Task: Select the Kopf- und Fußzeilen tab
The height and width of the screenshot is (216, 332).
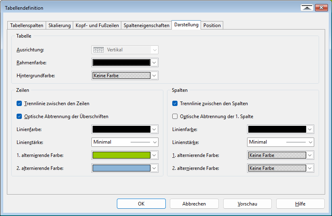Action: [x=97, y=25]
